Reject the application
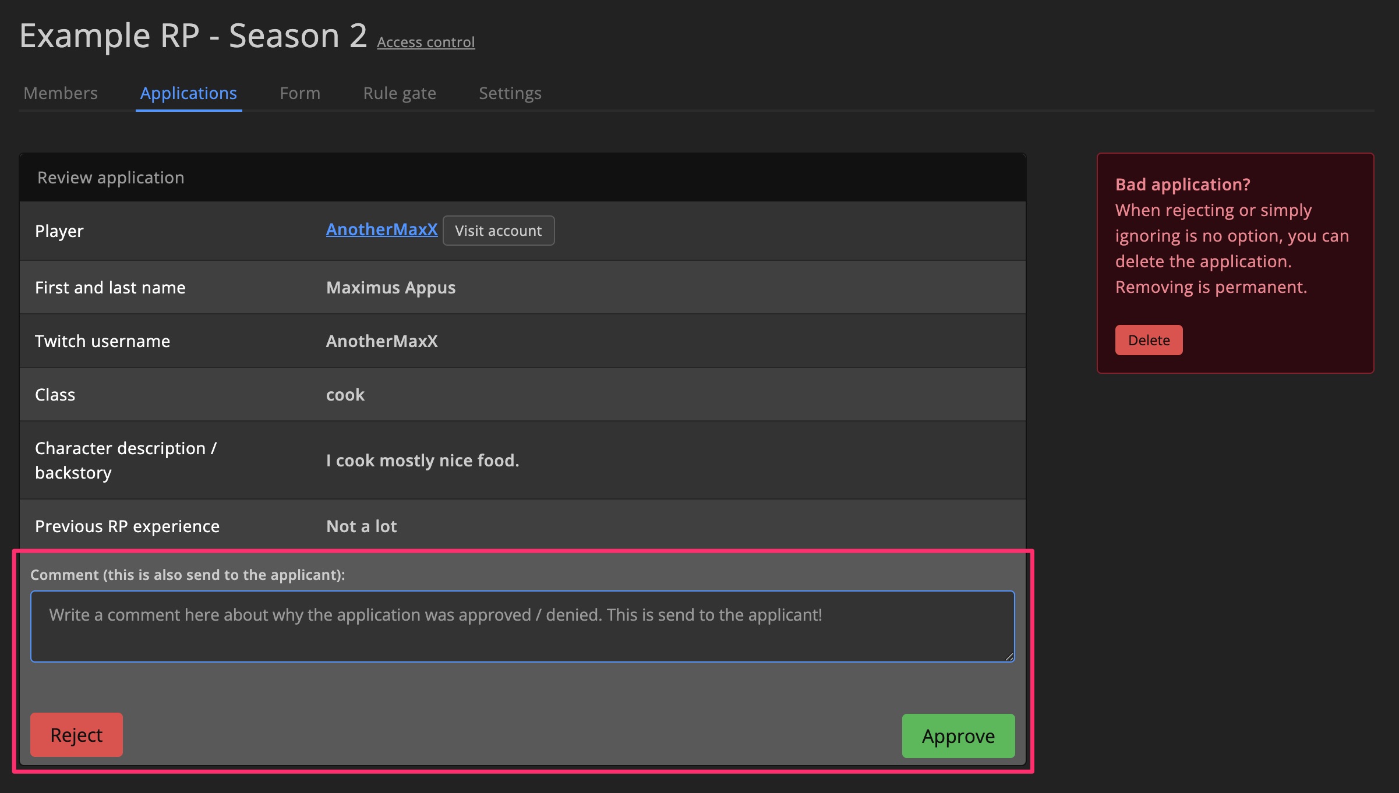This screenshot has height=793, width=1399. click(76, 735)
